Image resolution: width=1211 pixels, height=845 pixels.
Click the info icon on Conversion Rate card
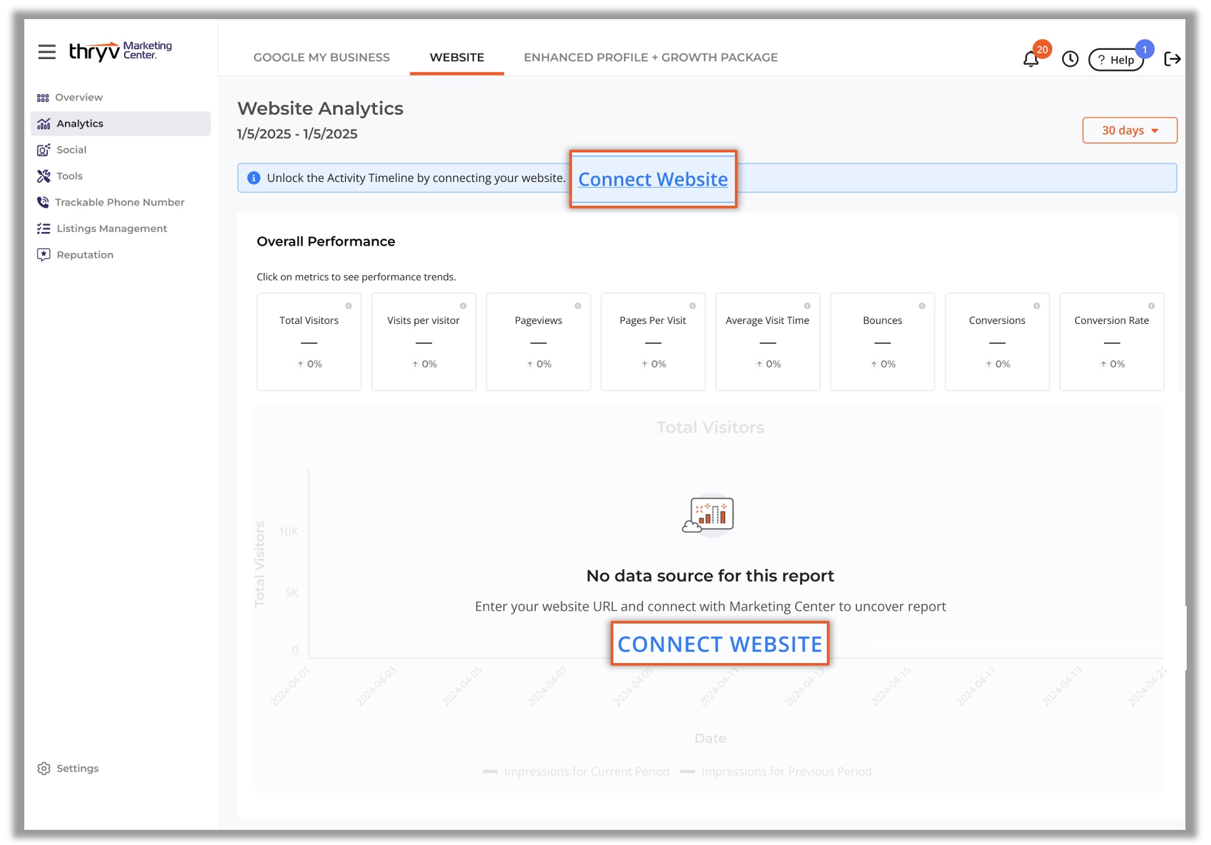(x=1151, y=306)
